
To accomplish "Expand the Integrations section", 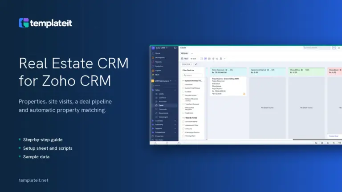I will (175, 132).
